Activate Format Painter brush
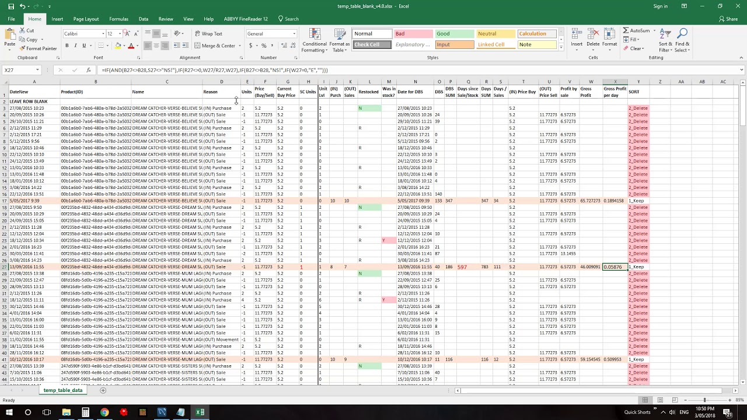This screenshot has height=420, width=747. [39, 48]
